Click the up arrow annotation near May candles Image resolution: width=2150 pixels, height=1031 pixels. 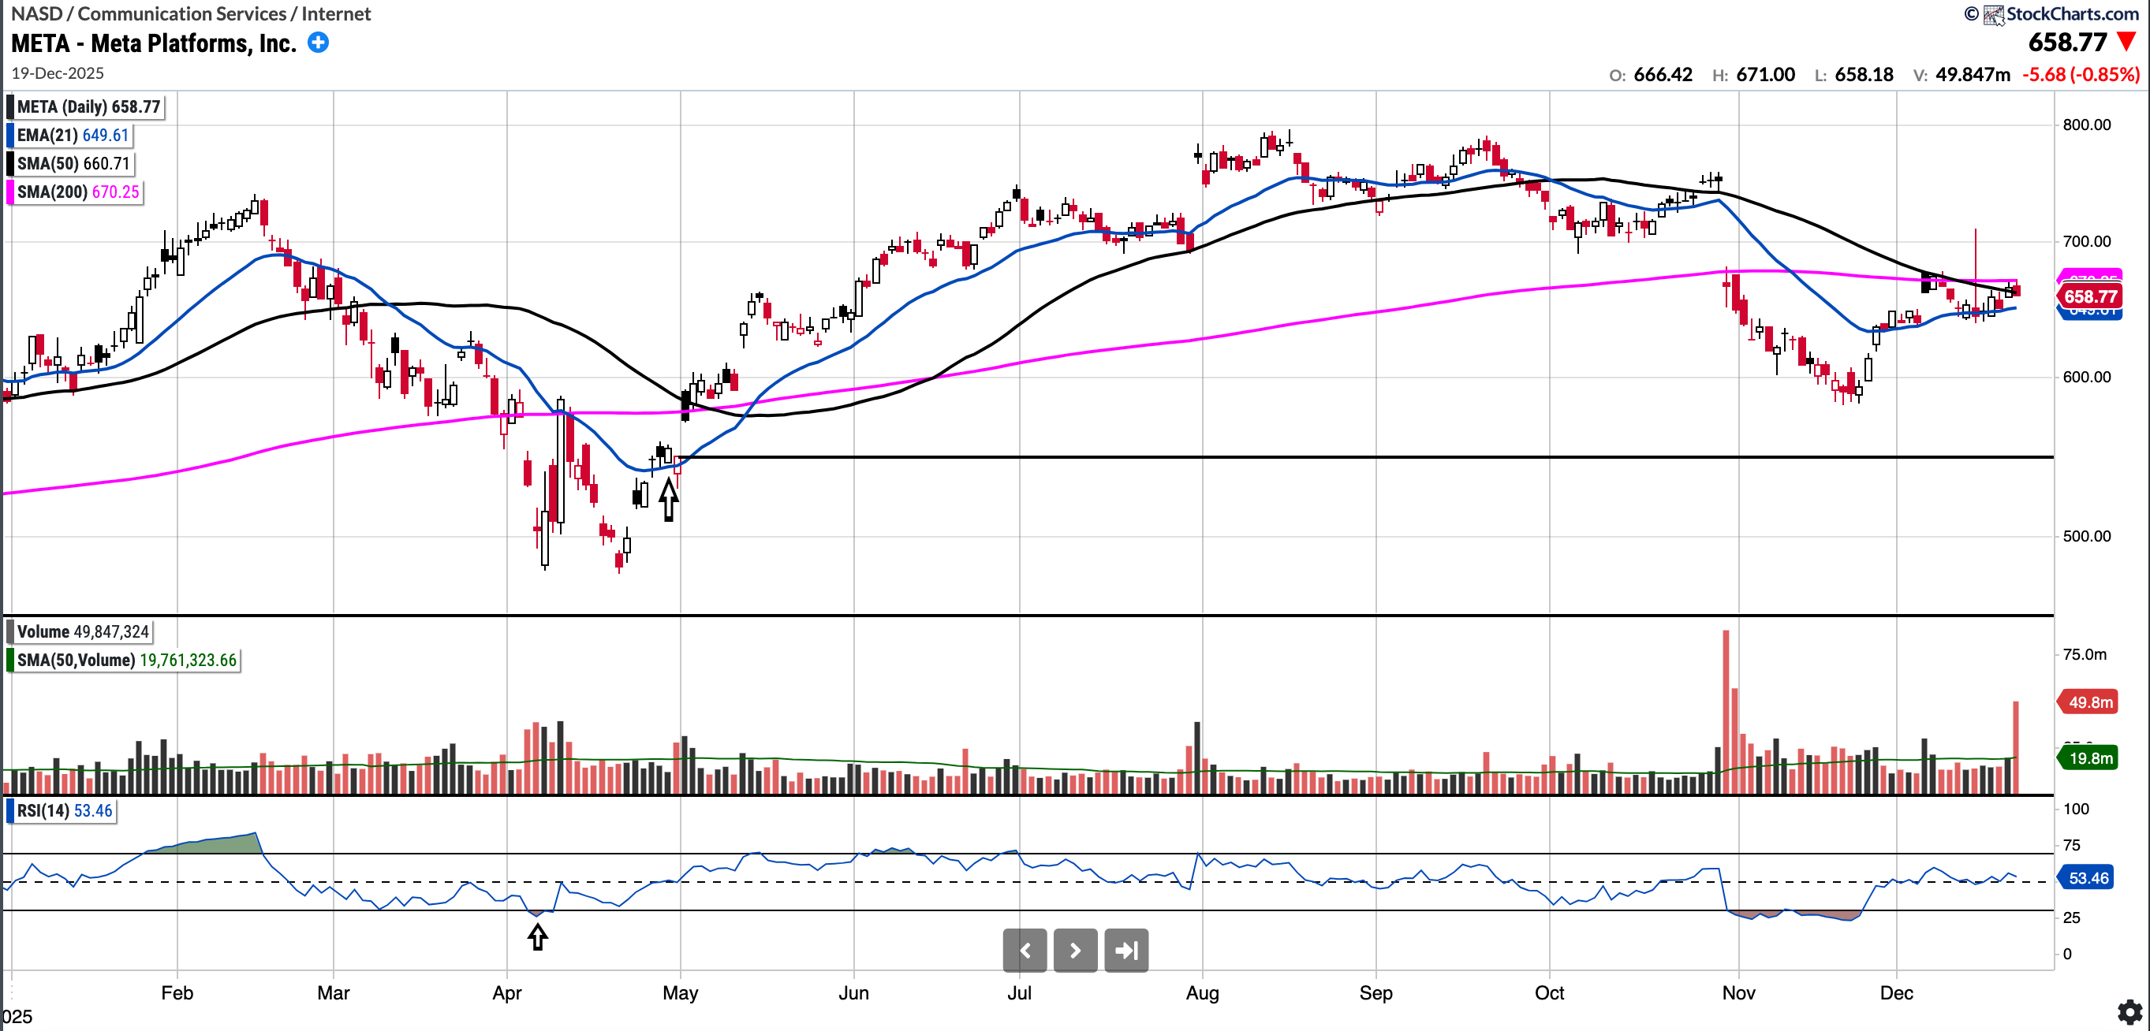coord(669,500)
